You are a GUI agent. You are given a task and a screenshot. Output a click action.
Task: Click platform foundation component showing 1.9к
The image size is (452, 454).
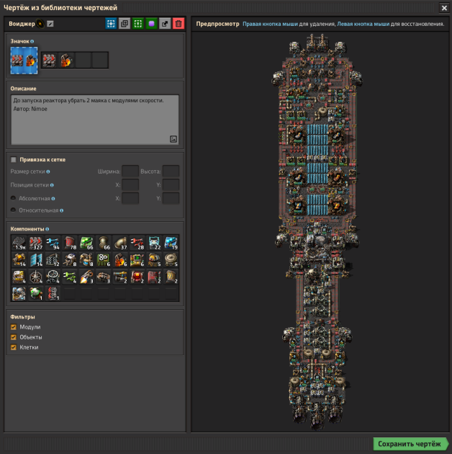pyautogui.click(x=19, y=243)
